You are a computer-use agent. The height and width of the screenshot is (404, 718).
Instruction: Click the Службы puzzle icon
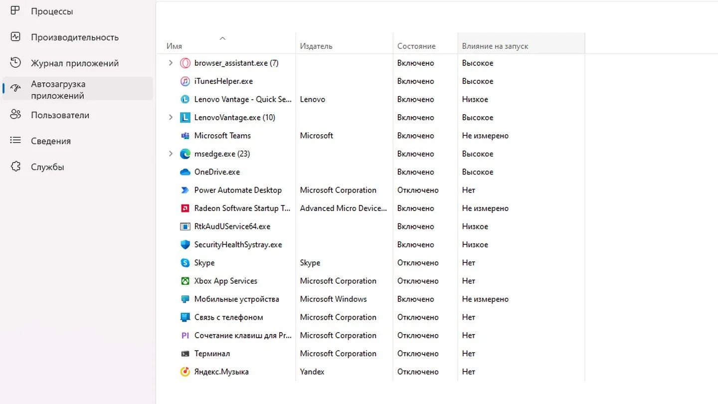[15, 167]
